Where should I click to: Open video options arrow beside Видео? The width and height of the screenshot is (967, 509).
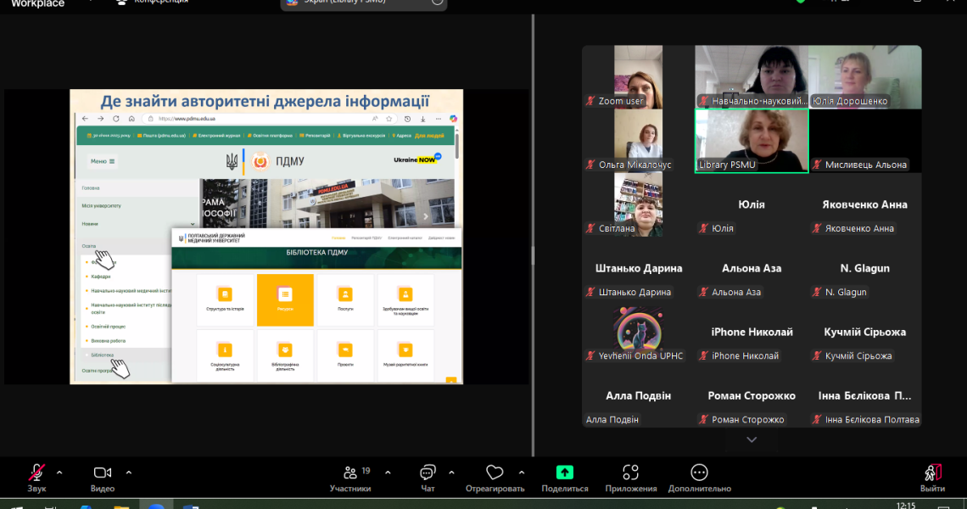coord(129,473)
